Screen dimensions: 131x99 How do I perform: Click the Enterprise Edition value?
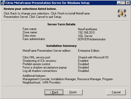pyautogui.click(x=89, y=51)
